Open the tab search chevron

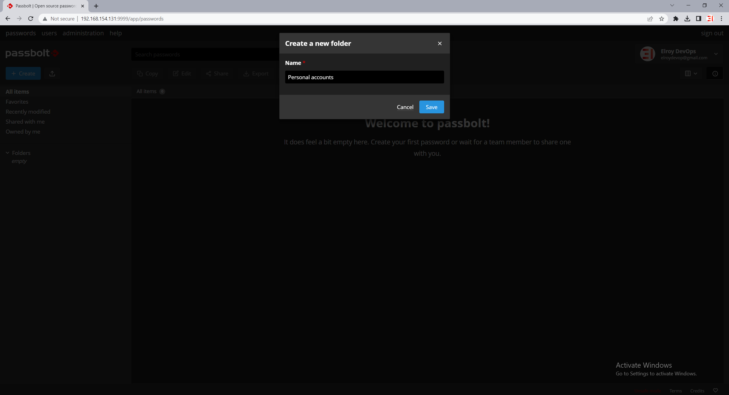tap(672, 5)
